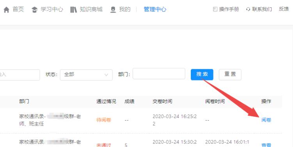
Task: Click the home icon beside 首页
Action: [6, 9]
